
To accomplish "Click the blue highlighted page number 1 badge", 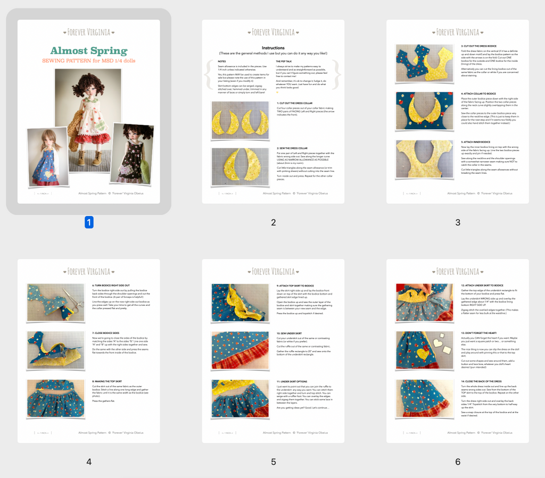I will click(x=89, y=223).
